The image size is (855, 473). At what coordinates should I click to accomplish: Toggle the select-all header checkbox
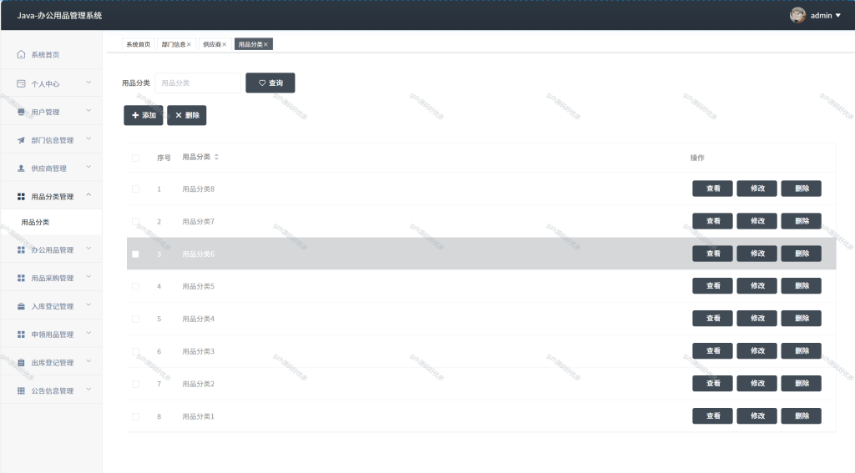(135, 158)
